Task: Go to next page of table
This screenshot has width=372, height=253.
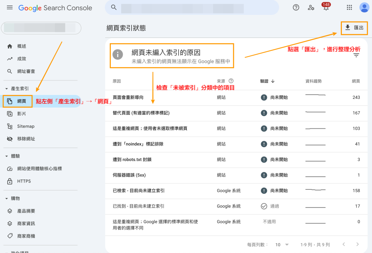Action: [357, 244]
